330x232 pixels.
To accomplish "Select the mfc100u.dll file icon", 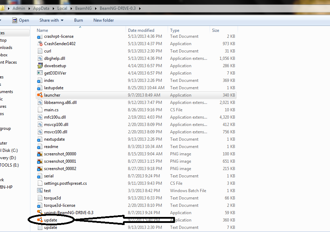I will [40, 117].
